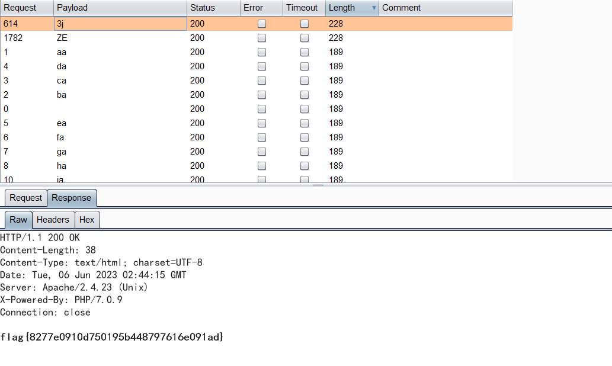Enable the Error checkbox on payload aa row
612x366 pixels.
point(261,52)
